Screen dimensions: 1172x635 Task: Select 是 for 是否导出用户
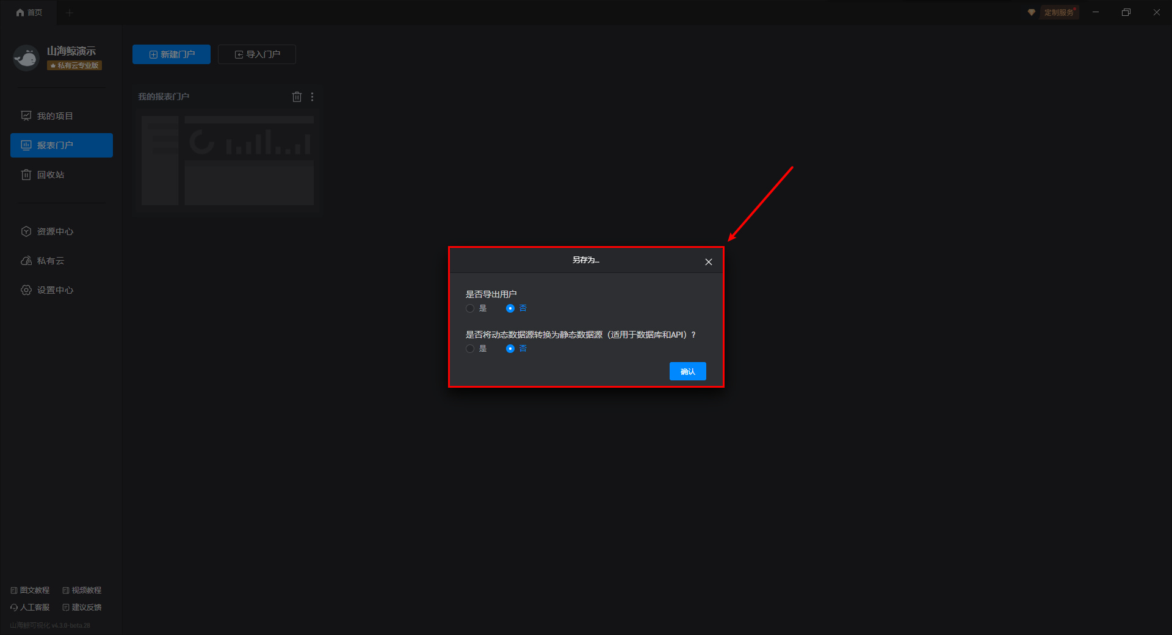(470, 308)
